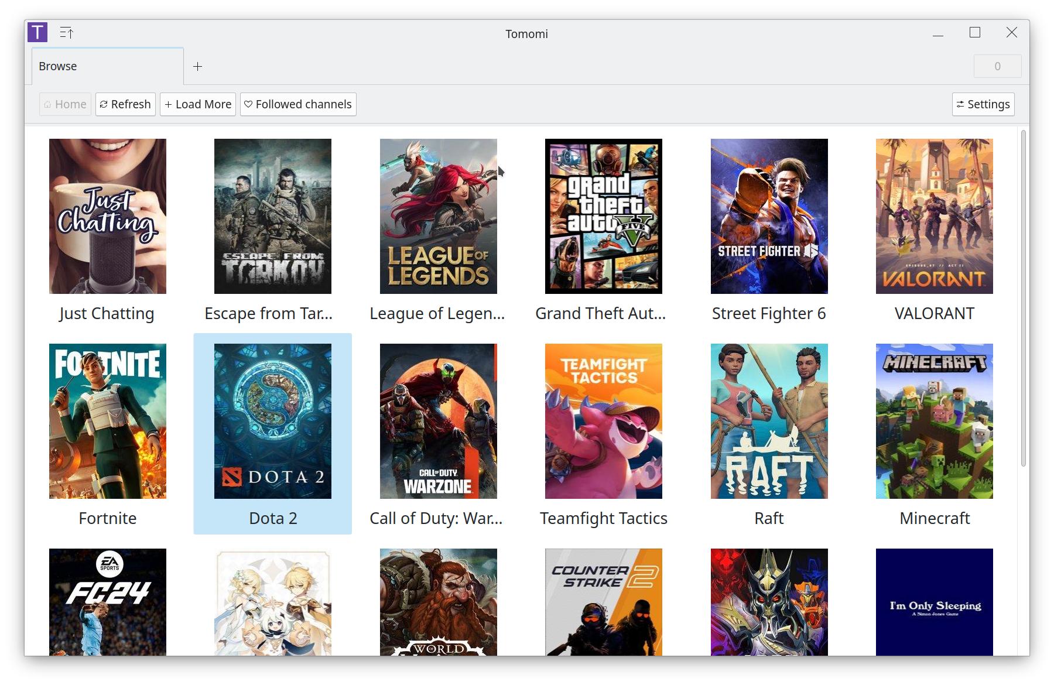Click the 'Street Fighter 6' label

coord(769,314)
